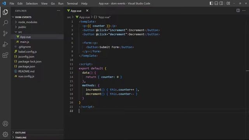Collapse the src folder
249x140 pixels.
click(x=37, y=32)
